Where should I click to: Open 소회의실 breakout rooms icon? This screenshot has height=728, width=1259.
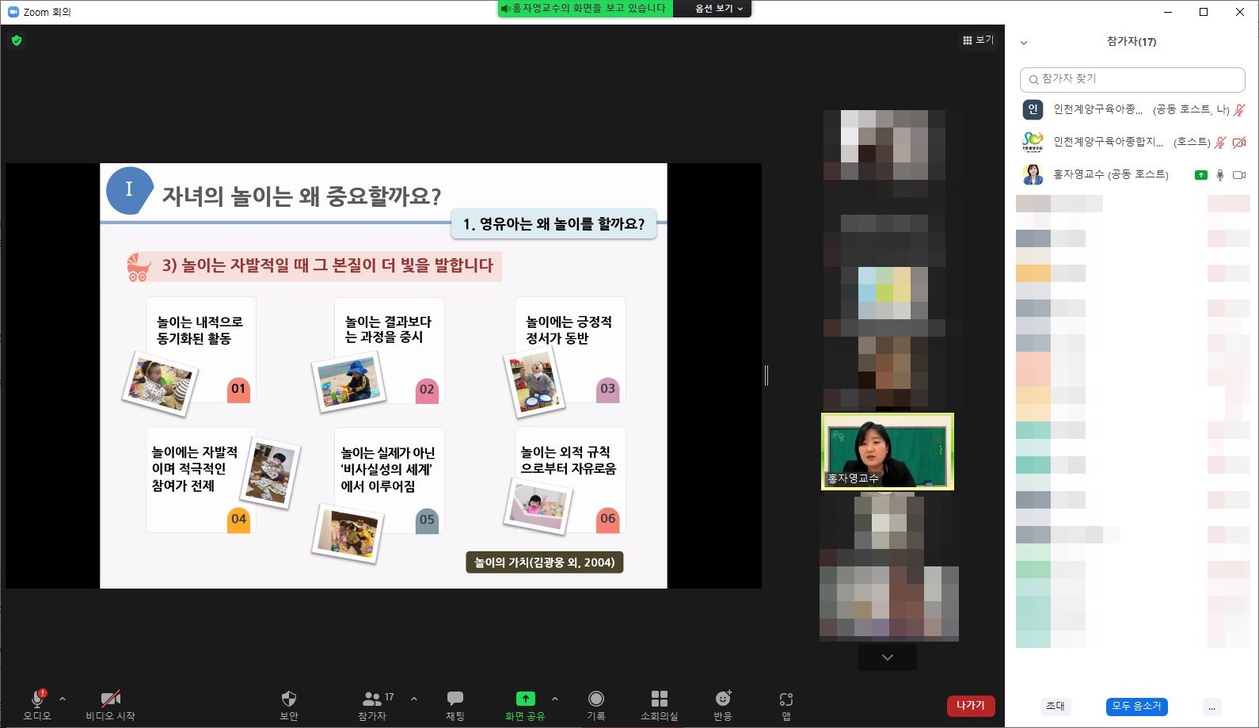[659, 699]
